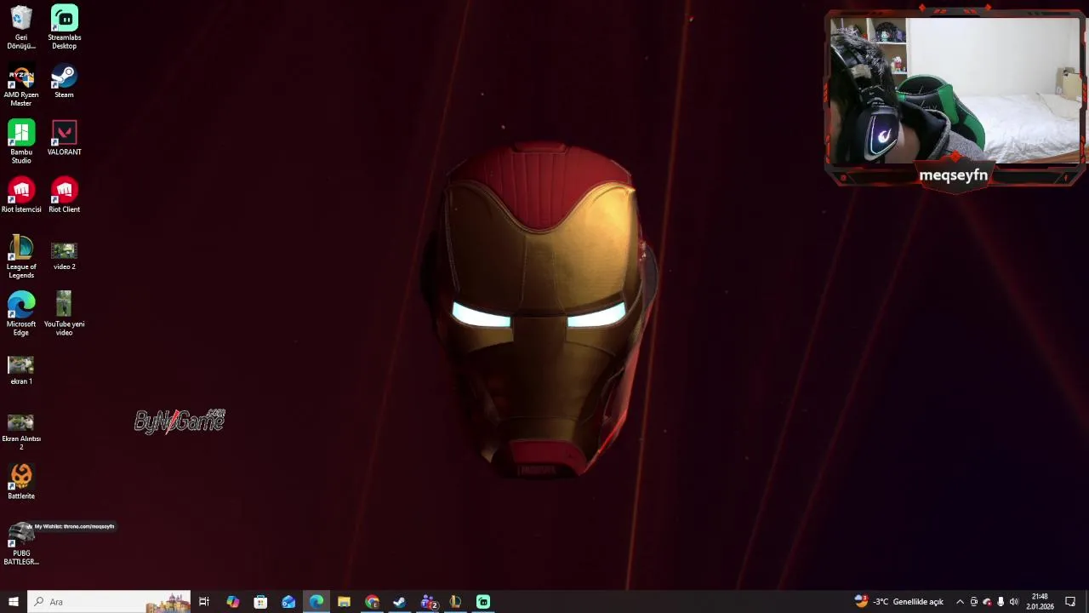
Task: Open Google Chrome from the taskbar
Action: pos(372,602)
